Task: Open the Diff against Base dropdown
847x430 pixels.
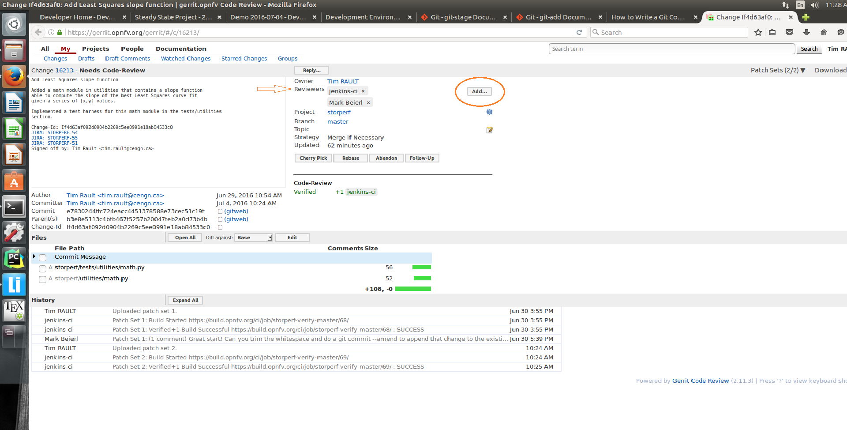Action: 254,238
